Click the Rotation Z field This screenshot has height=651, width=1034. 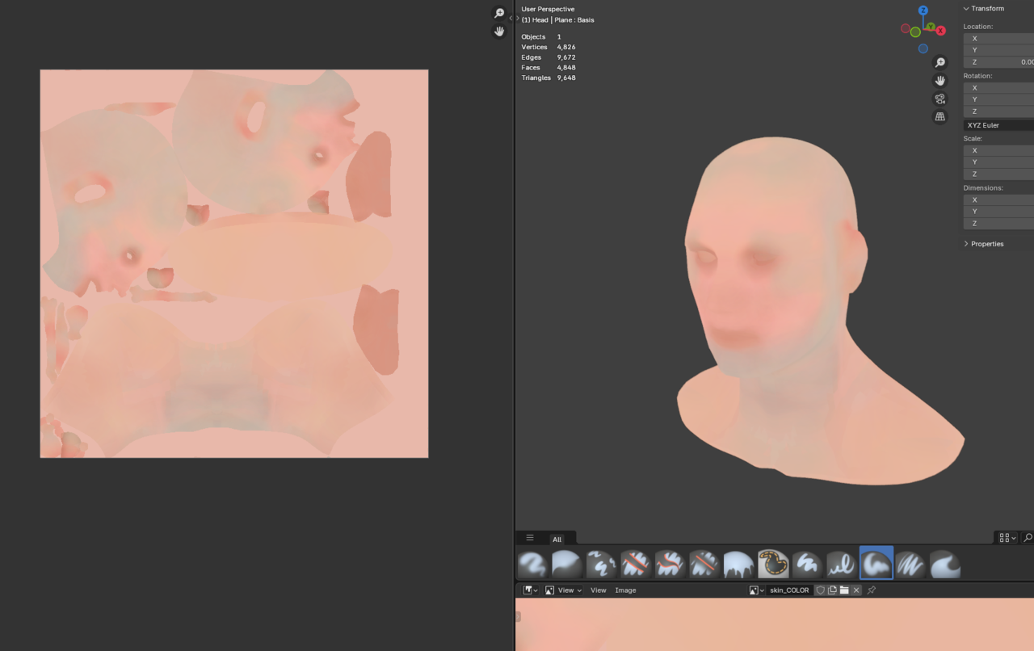pyautogui.click(x=998, y=111)
